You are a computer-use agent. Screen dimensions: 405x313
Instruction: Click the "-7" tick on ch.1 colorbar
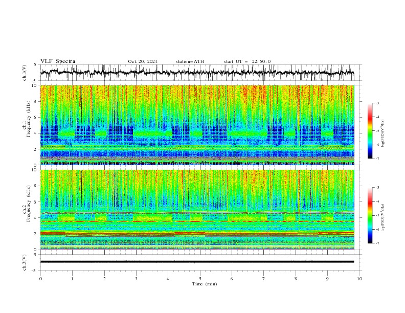(377, 159)
